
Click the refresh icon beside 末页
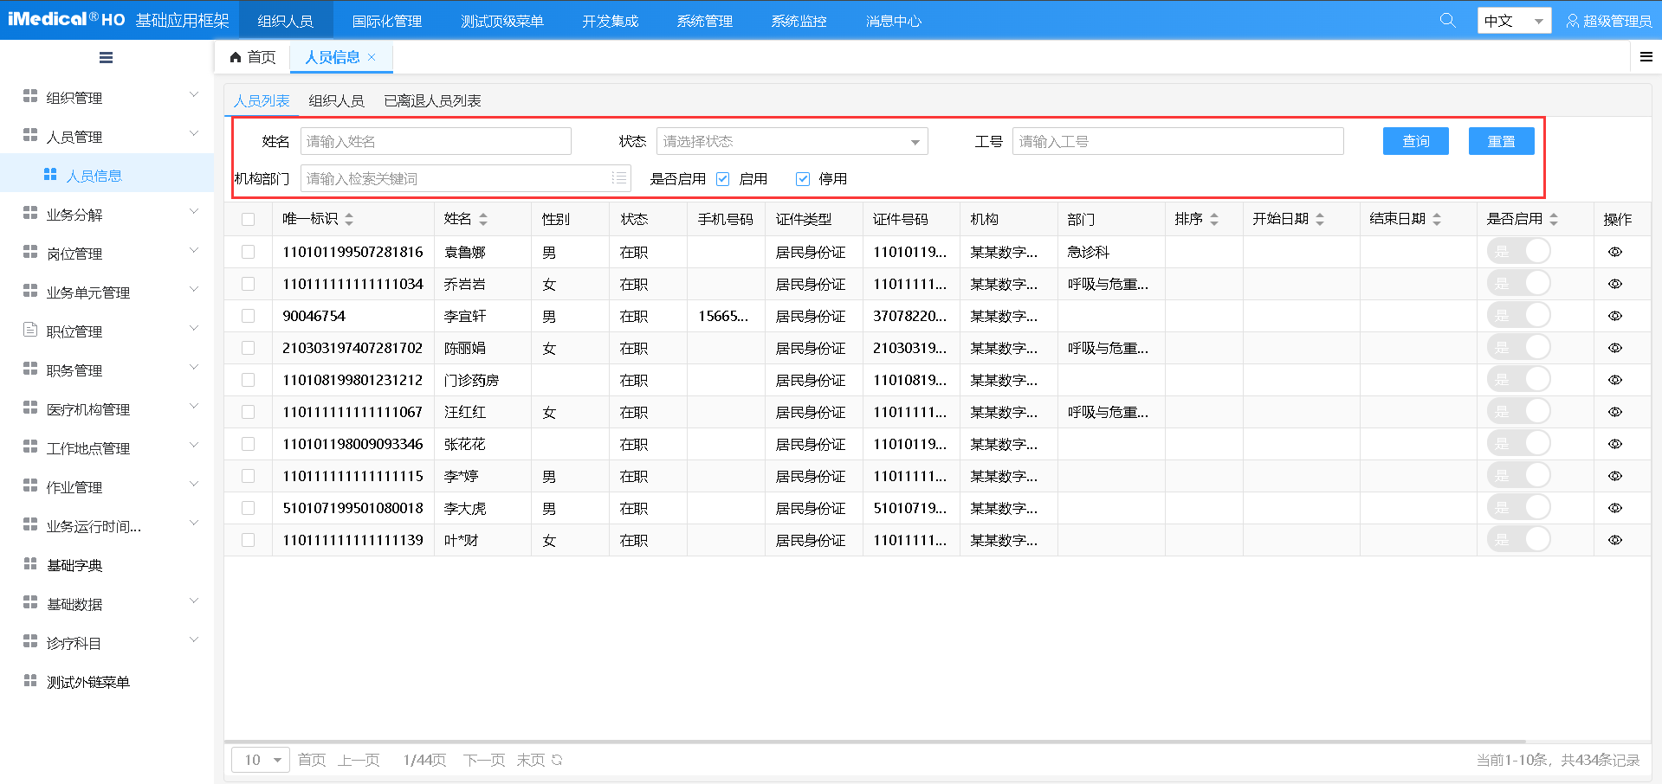point(555,760)
